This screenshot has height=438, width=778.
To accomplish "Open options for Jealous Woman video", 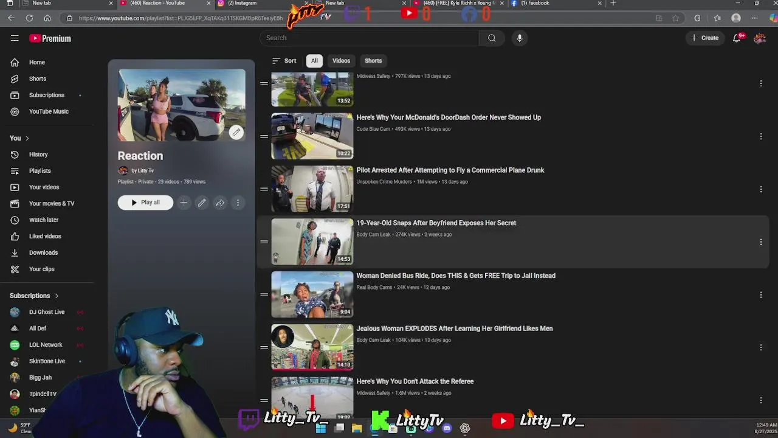I will click(x=761, y=347).
